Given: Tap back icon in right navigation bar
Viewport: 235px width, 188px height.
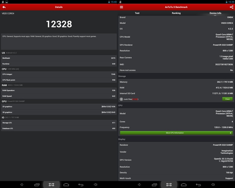Looking at the screenshot, I should pos(198,185).
